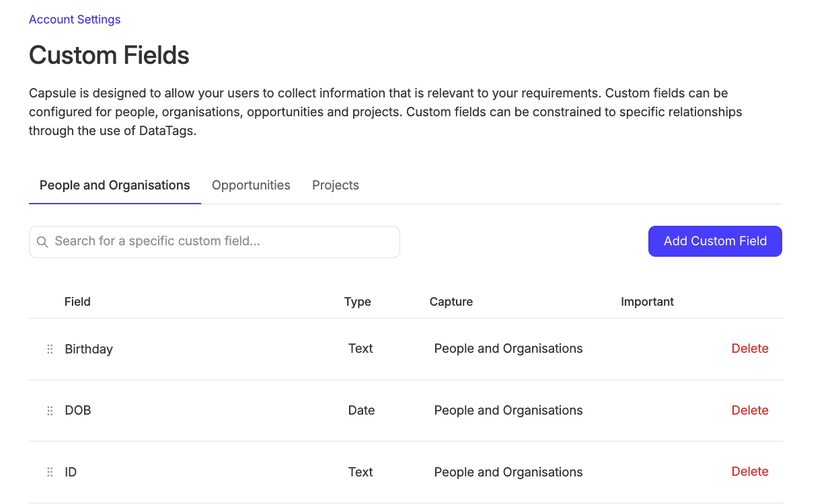Switch to People and Organisations tab
Viewport: 834px width, 504px height.
[x=115, y=185]
